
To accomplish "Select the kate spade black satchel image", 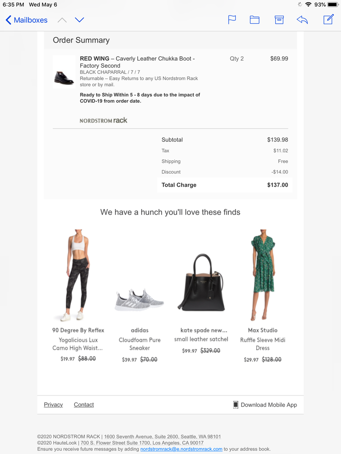I will point(201,283).
